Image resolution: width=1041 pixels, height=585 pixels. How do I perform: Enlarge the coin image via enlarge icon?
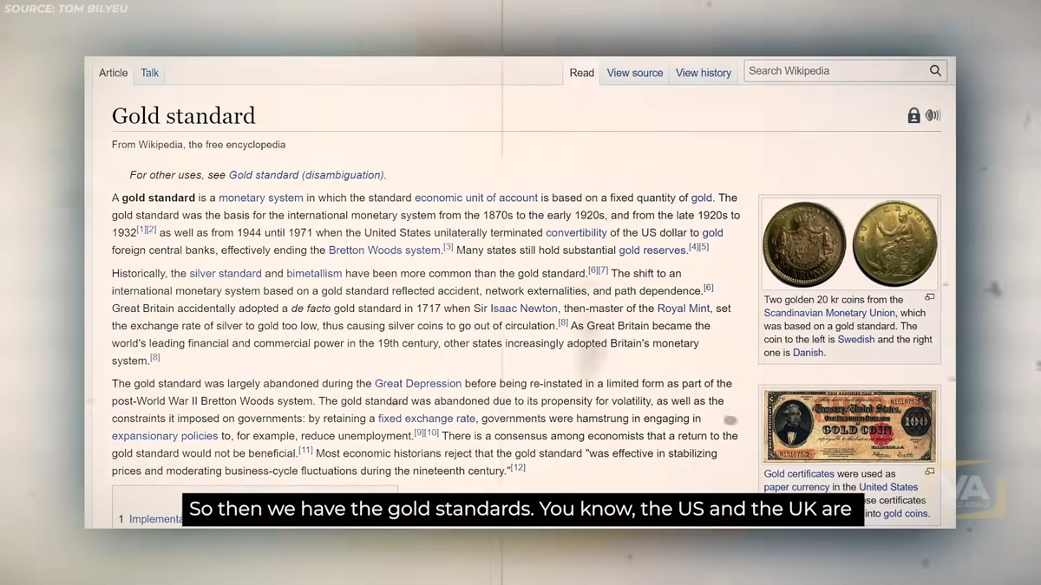tap(930, 297)
